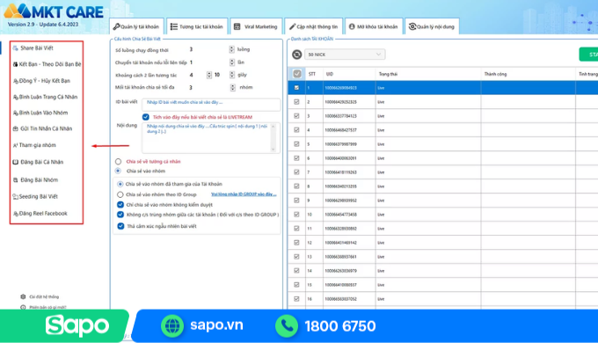Choose Chia sẻ vào nhóm theo ID Group
The image size is (598, 343).
point(120,194)
